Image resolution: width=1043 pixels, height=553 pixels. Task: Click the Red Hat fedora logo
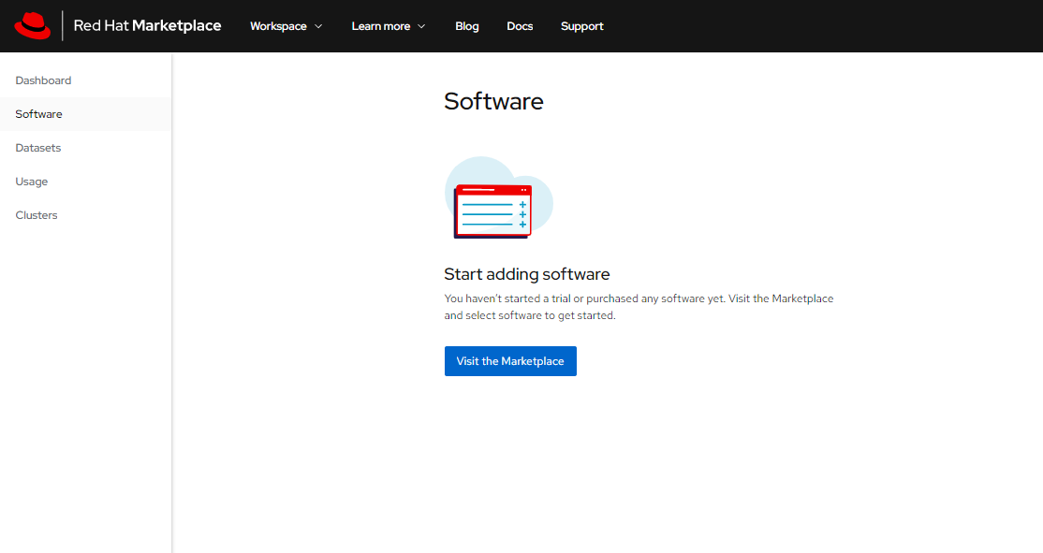tap(33, 26)
